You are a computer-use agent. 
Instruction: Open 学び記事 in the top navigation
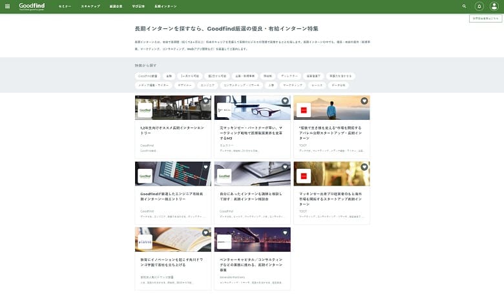(138, 6)
